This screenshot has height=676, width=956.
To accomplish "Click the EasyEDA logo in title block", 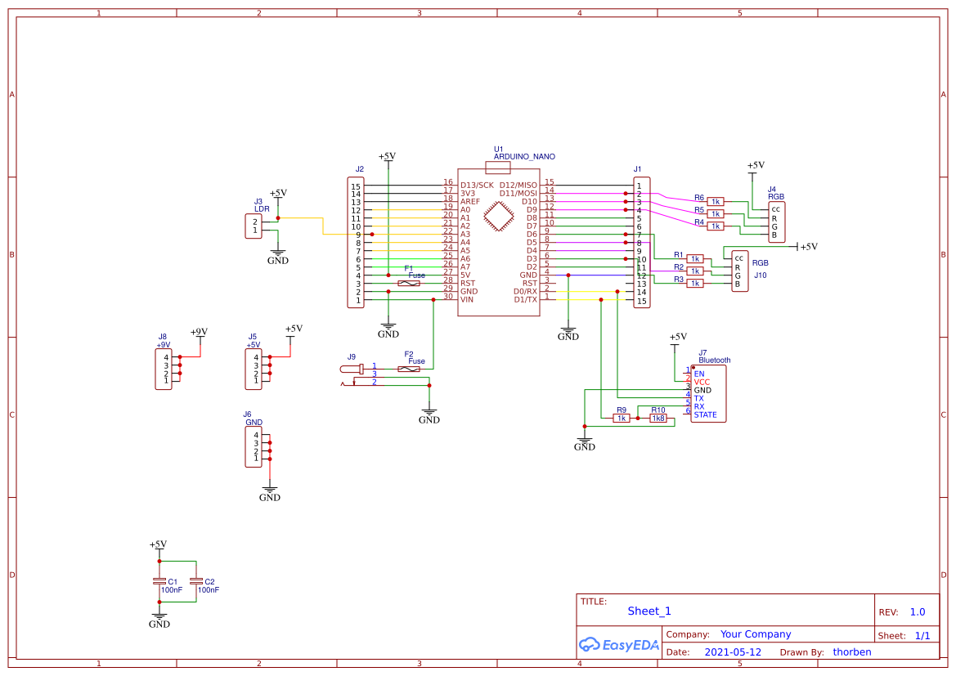I will click(x=618, y=645).
